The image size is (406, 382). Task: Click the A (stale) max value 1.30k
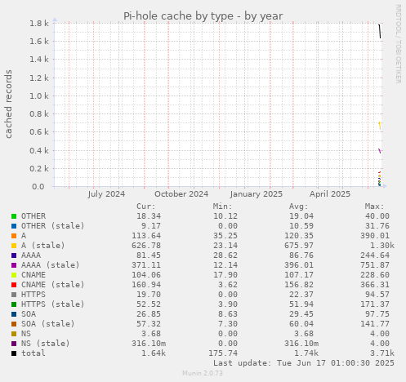(382, 246)
